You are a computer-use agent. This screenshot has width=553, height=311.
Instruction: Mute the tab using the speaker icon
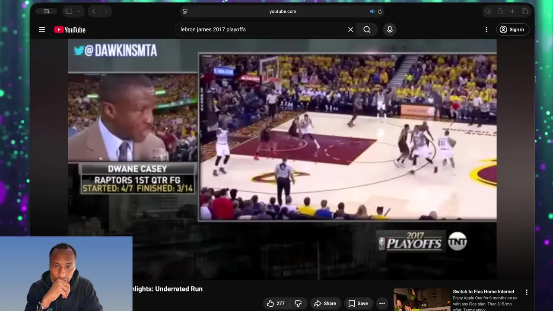point(372,11)
